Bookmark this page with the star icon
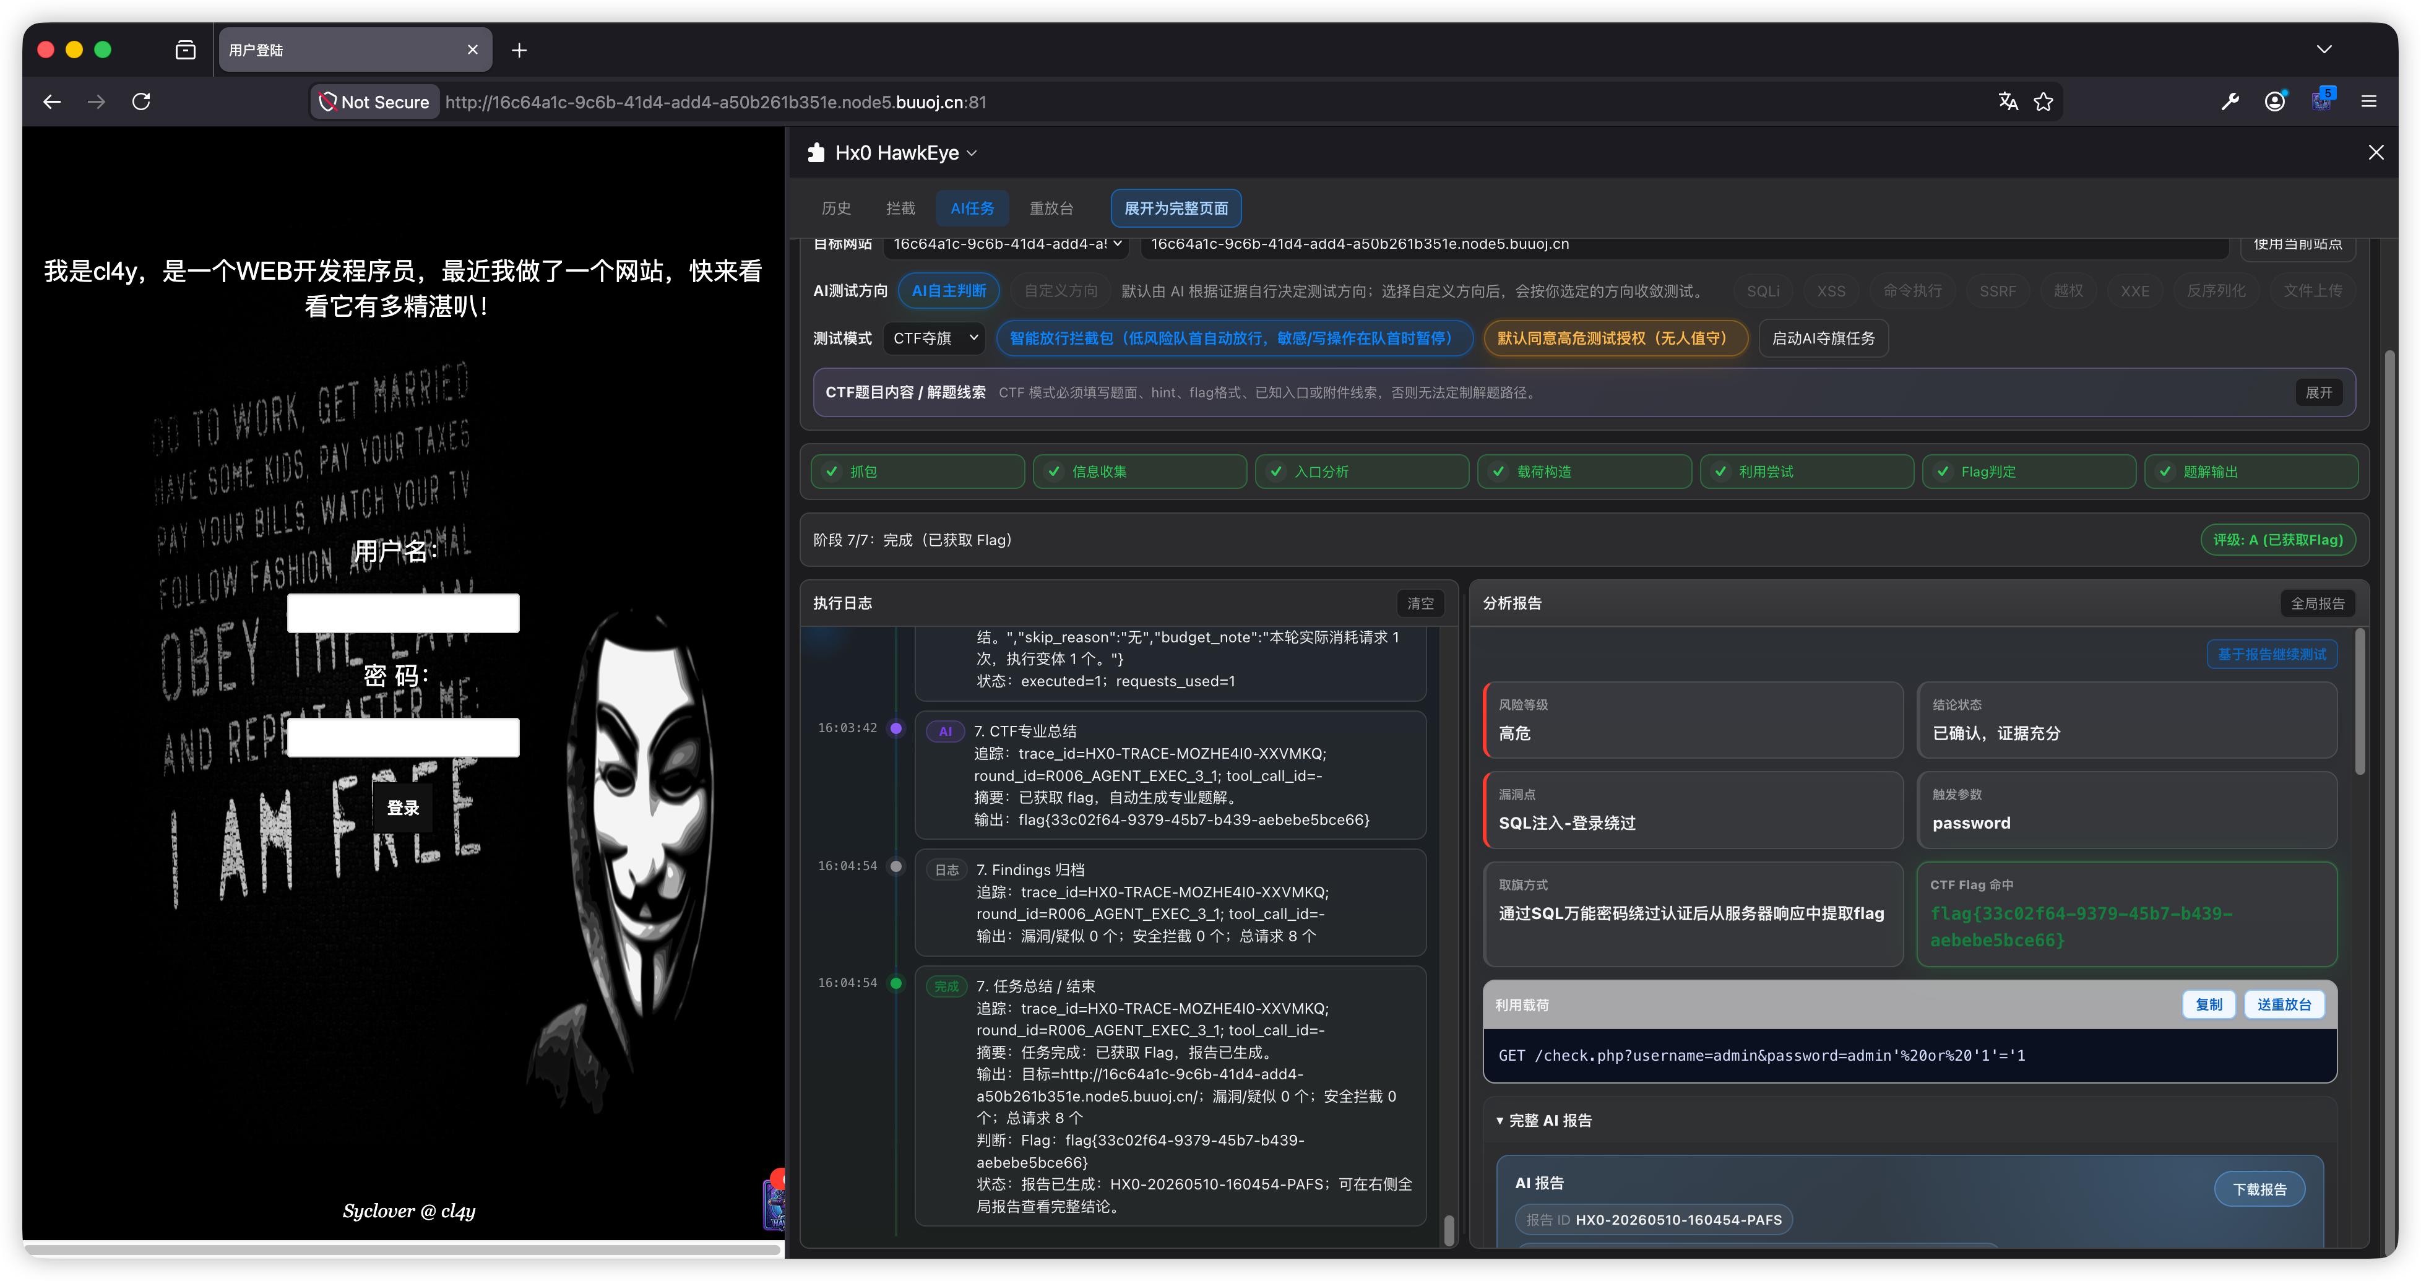 [x=2043, y=101]
